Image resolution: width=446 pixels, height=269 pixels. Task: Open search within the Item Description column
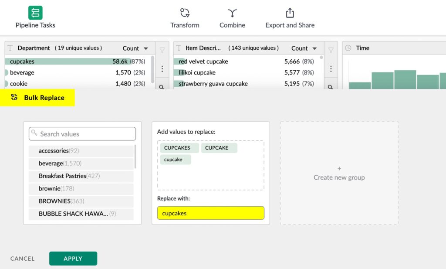pos(331,87)
